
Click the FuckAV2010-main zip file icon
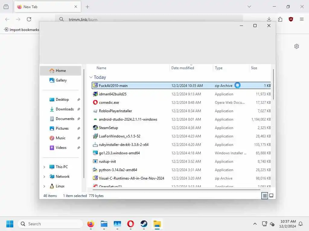point(95,85)
